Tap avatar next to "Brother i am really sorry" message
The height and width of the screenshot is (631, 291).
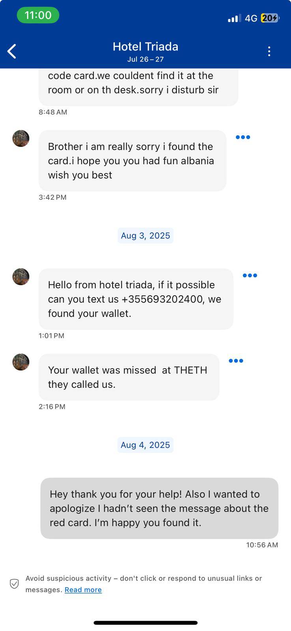[x=21, y=138]
